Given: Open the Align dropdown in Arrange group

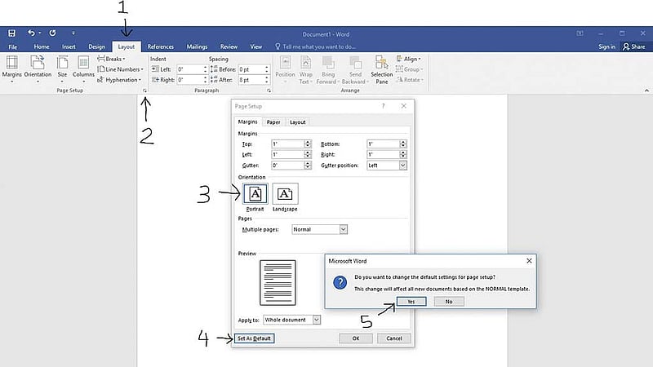Looking at the screenshot, I should (x=409, y=59).
